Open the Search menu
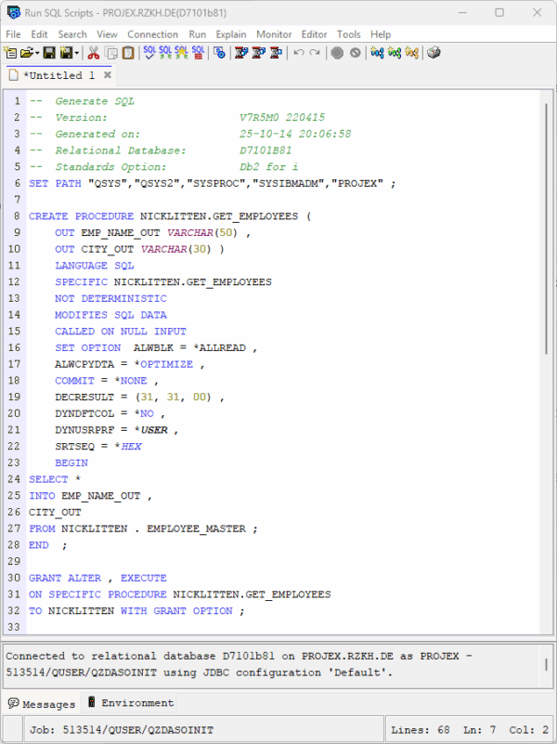This screenshot has width=557, height=744. click(x=72, y=34)
